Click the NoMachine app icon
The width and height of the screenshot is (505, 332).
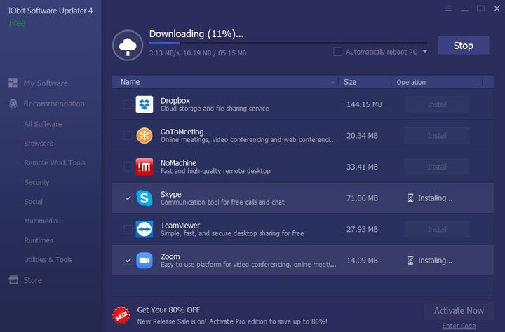pyautogui.click(x=144, y=167)
